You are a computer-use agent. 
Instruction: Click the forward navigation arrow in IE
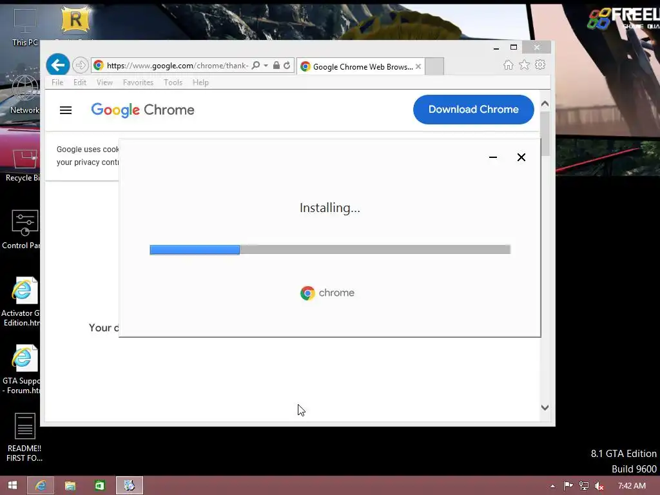coord(80,65)
